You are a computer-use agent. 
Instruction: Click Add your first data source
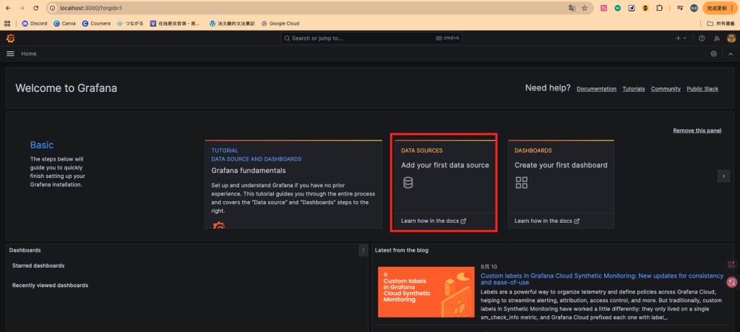tap(445, 166)
